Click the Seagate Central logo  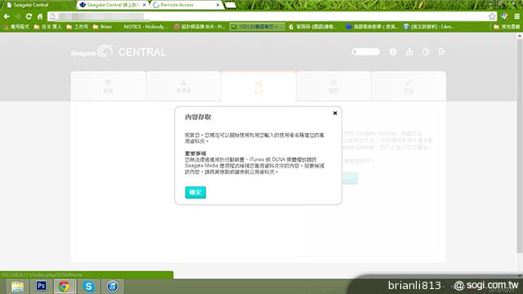[118, 51]
